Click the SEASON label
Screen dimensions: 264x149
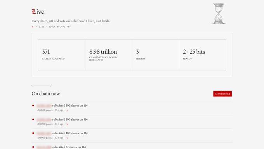[188, 59]
